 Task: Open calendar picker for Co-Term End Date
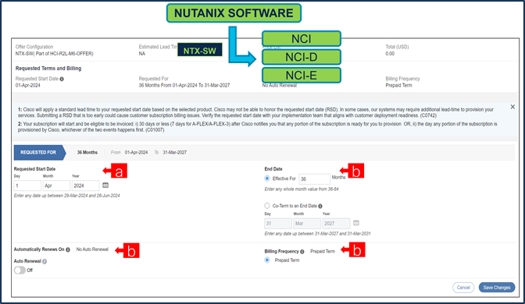pos(356,223)
